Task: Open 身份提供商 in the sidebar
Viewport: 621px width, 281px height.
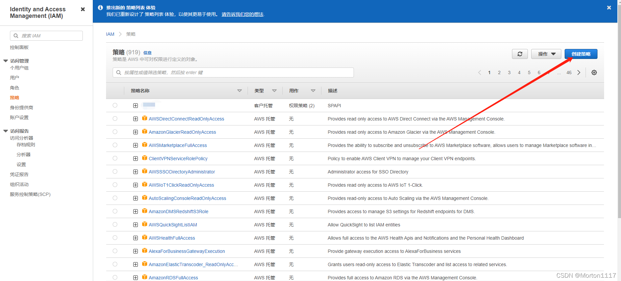Action: [x=22, y=108]
